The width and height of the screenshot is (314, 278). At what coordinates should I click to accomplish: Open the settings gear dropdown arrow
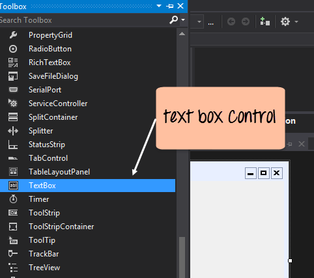pos(296,21)
